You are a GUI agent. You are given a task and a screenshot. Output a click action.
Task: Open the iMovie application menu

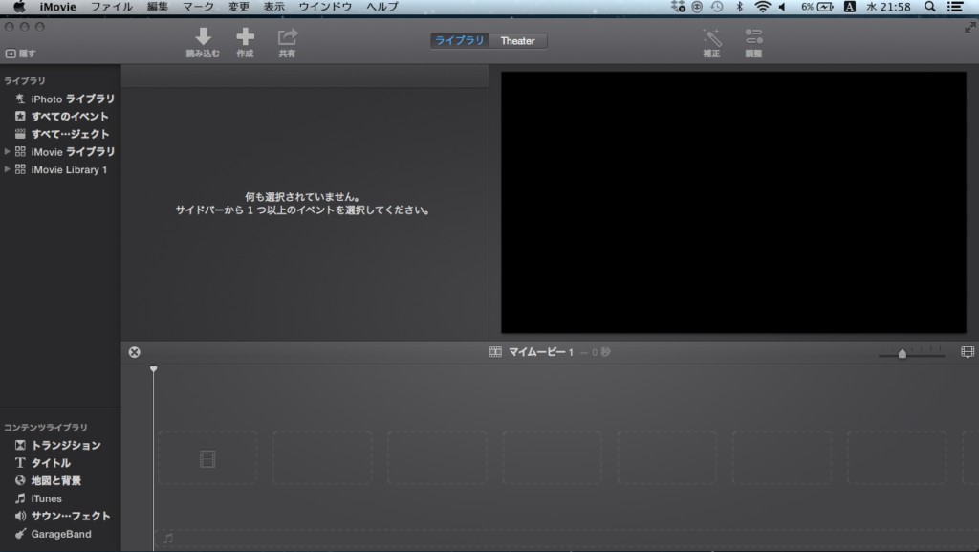point(57,7)
